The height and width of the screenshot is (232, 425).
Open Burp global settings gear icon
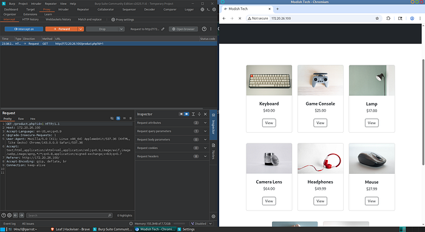[214, 10]
